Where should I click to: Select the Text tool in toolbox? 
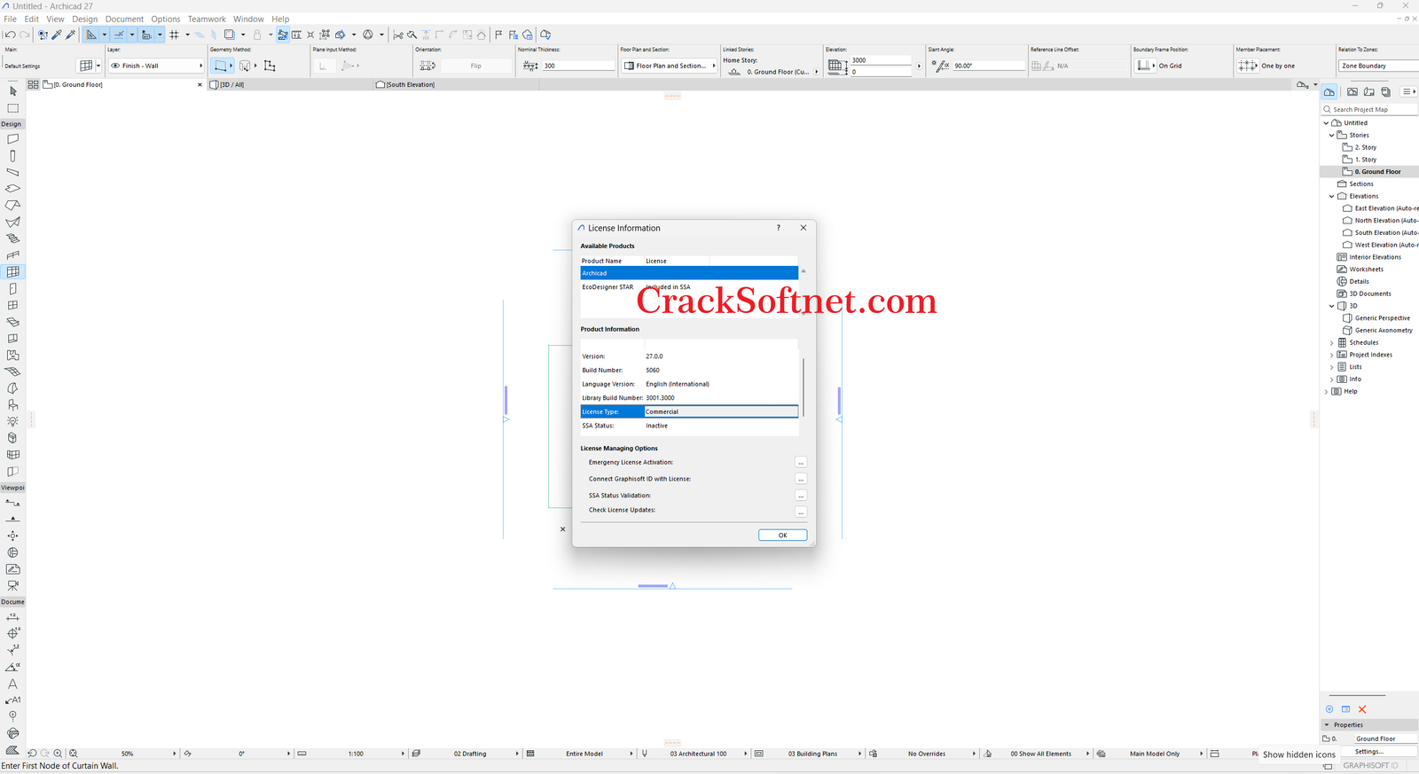[x=12, y=684]
